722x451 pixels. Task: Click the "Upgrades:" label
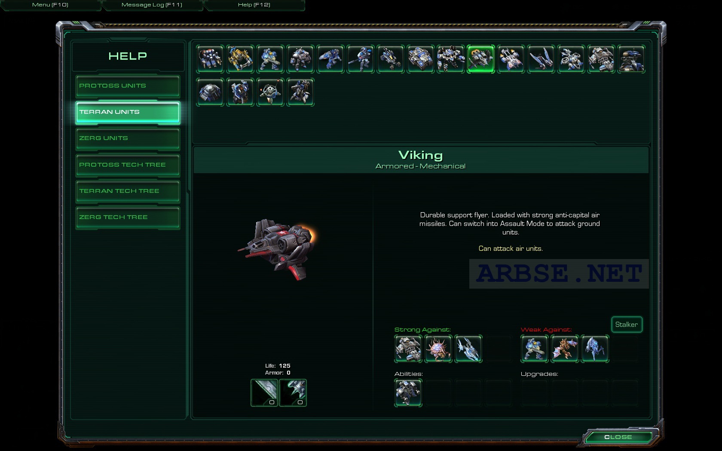539,374
